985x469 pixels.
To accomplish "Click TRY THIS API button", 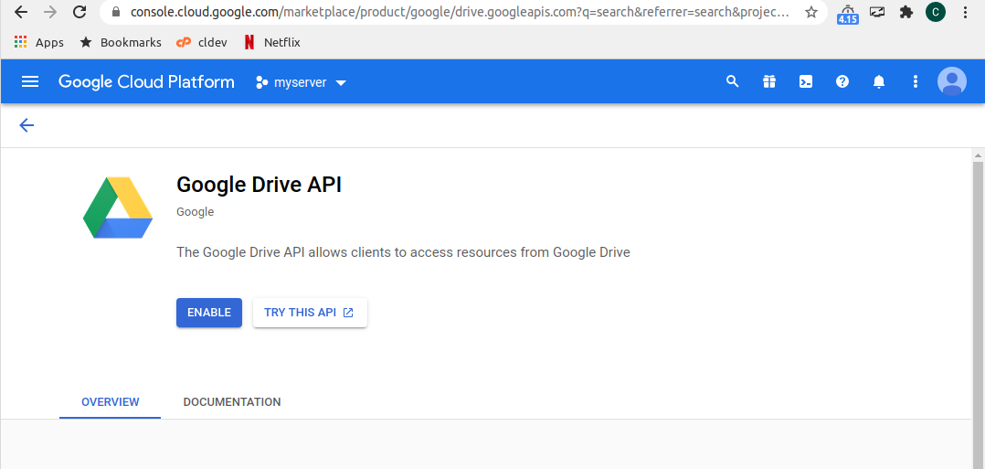I will pyautogui.click(x=310, y=313).
